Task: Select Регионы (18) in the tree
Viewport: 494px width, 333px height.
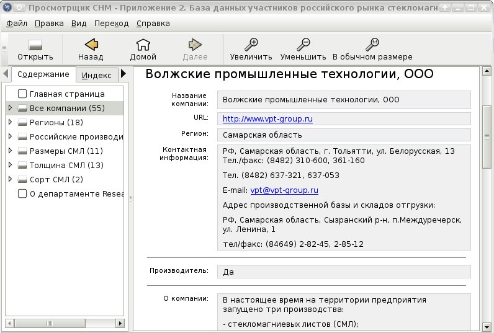Action: point(56,122)
